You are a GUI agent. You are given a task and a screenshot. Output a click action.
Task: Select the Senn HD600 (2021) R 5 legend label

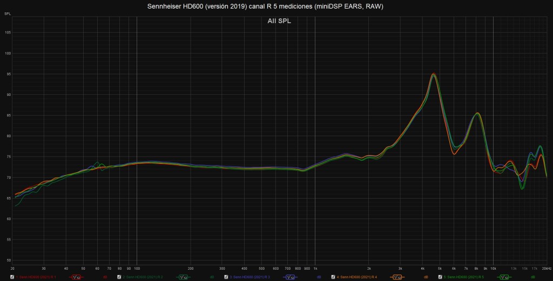pyautogui.click(x=464, y=277)
